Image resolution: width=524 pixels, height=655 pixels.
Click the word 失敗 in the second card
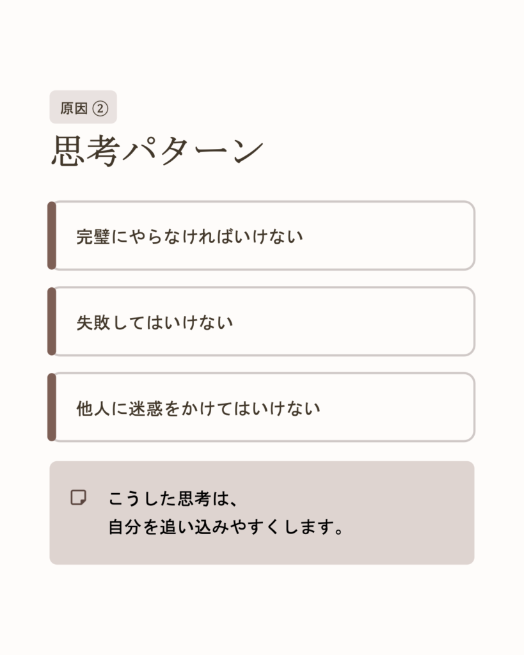click(93, 322)
